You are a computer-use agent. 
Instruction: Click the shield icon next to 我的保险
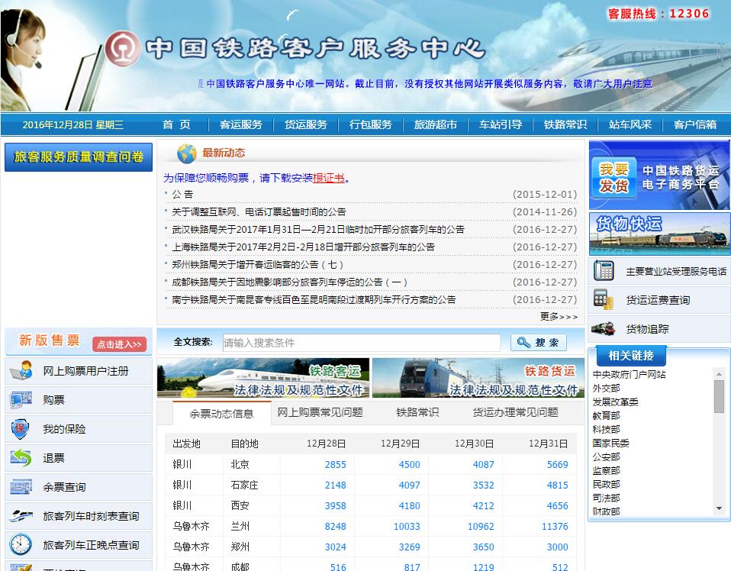pos(21,429)
